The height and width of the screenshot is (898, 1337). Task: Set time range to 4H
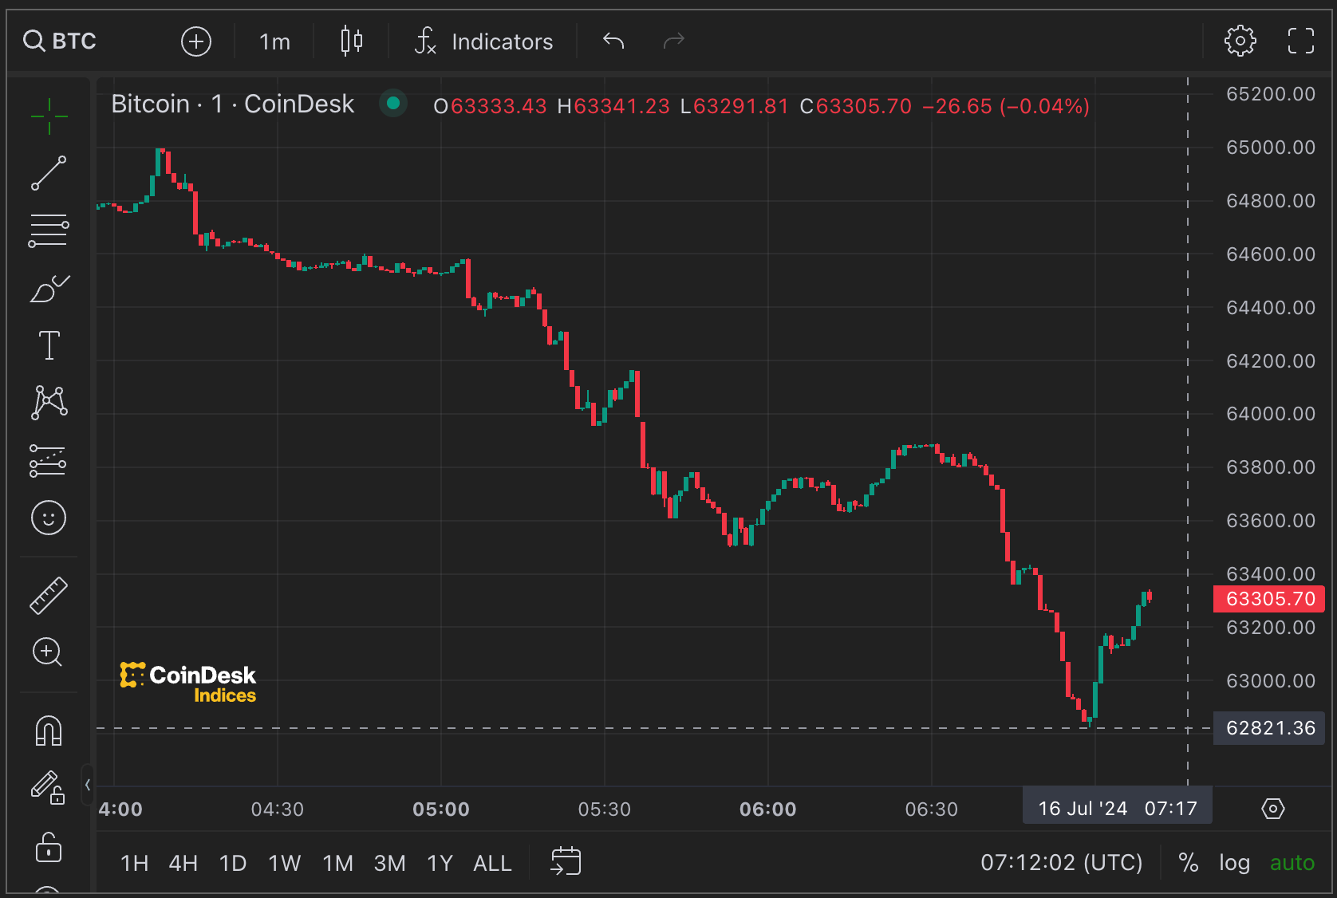point(183,863)
